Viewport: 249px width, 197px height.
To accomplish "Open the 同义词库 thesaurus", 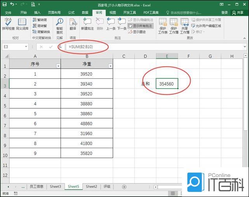I will tap(22, 24).
